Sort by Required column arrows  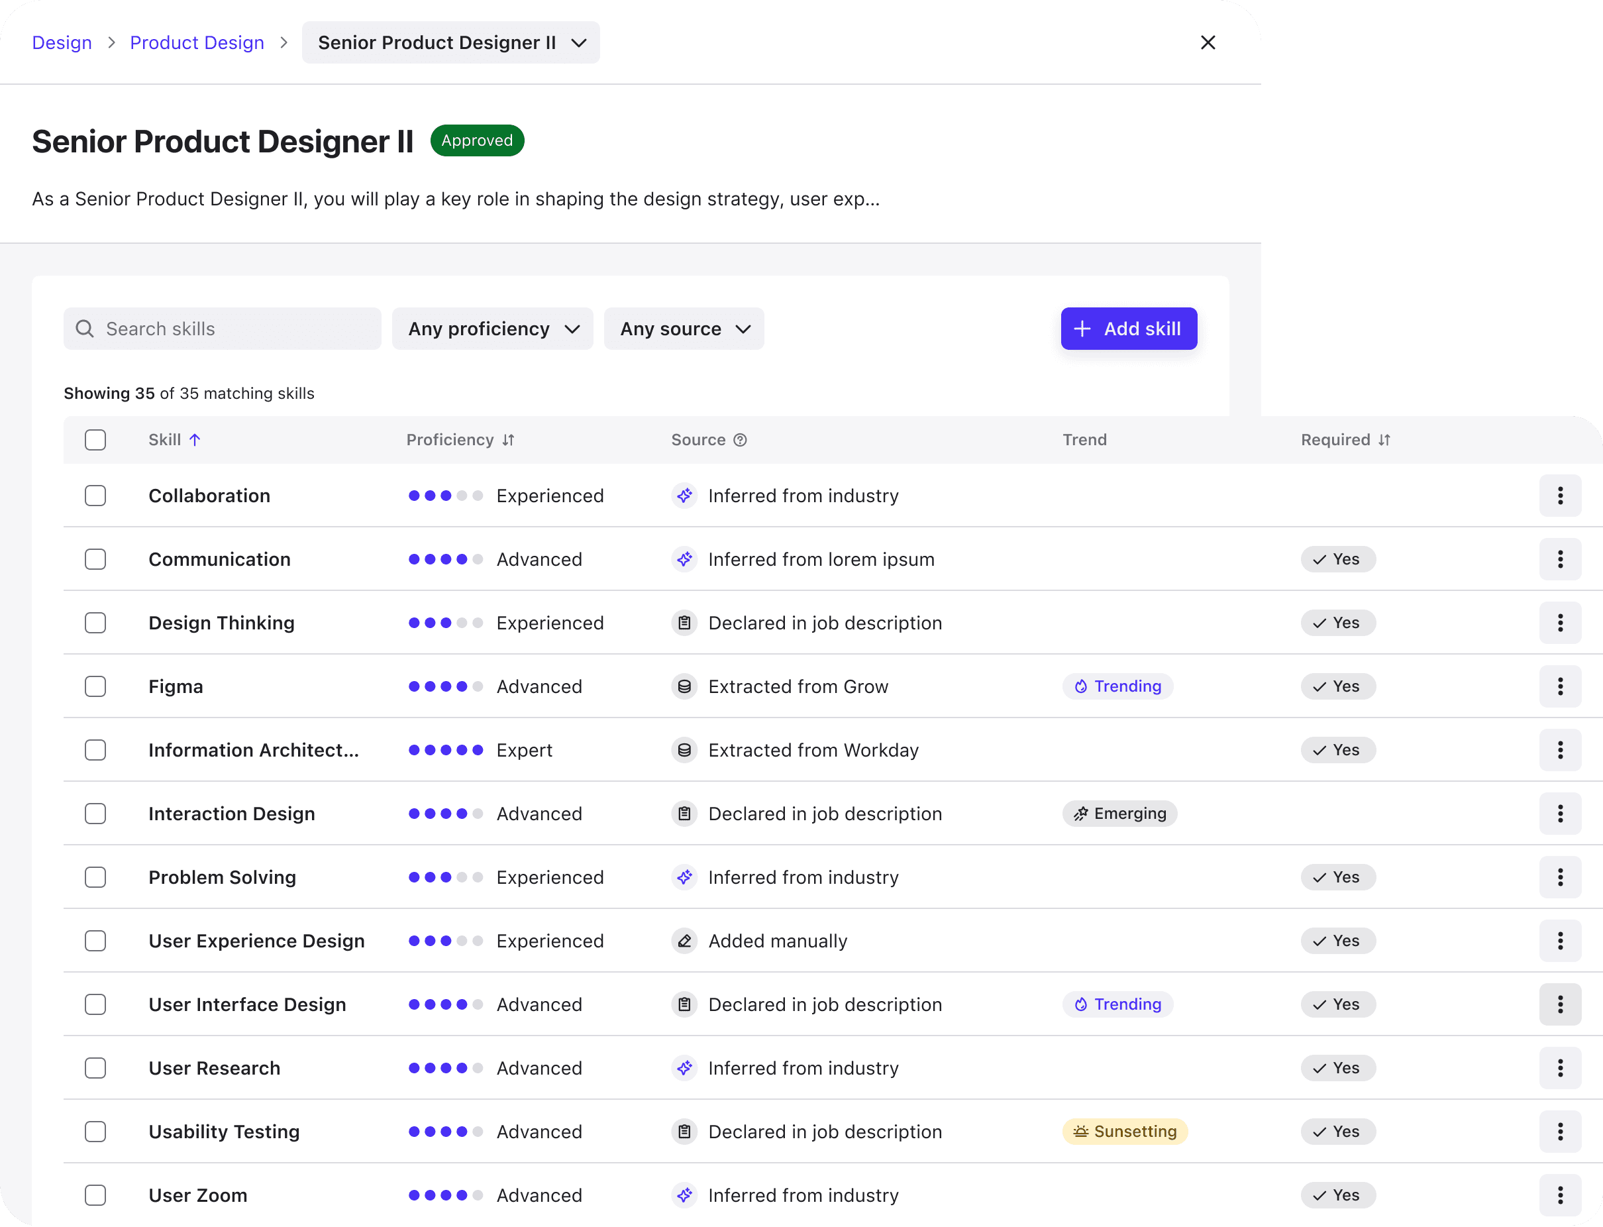pyautogui.click(x=1384, y=440)
